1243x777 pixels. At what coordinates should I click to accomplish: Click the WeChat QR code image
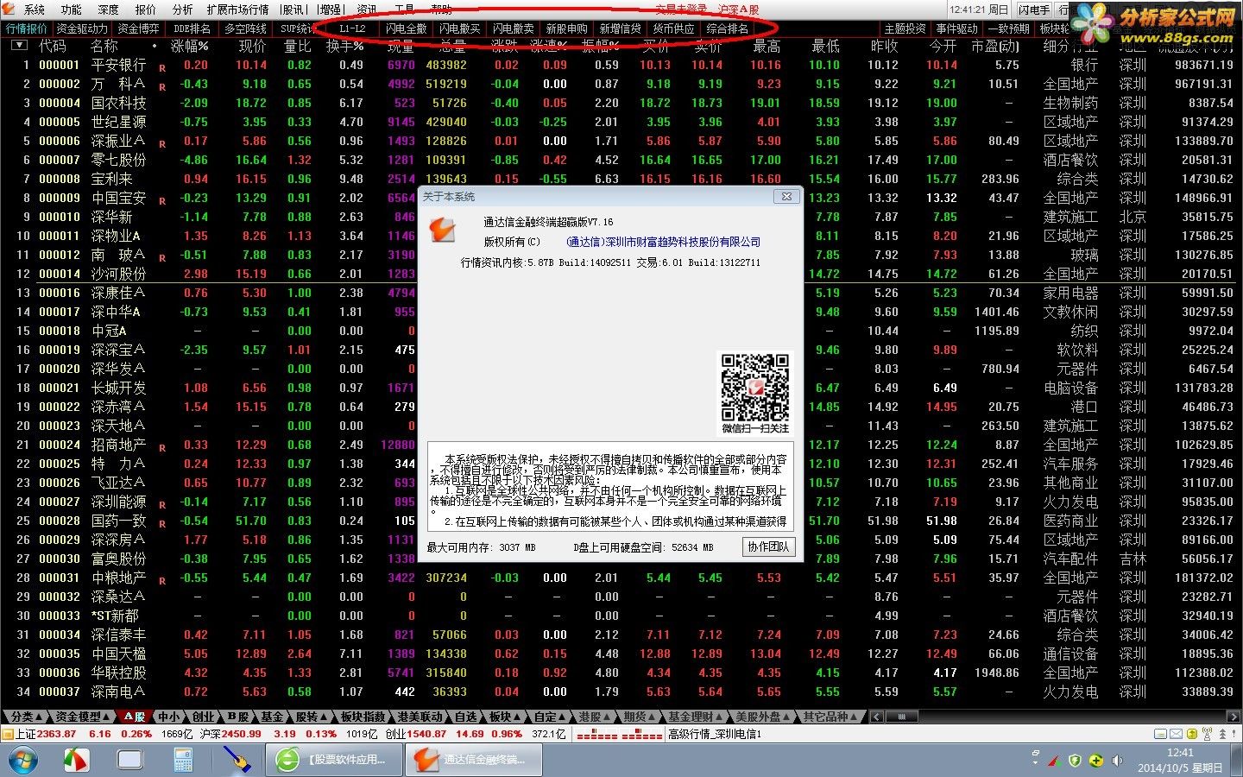pos(755,387)
